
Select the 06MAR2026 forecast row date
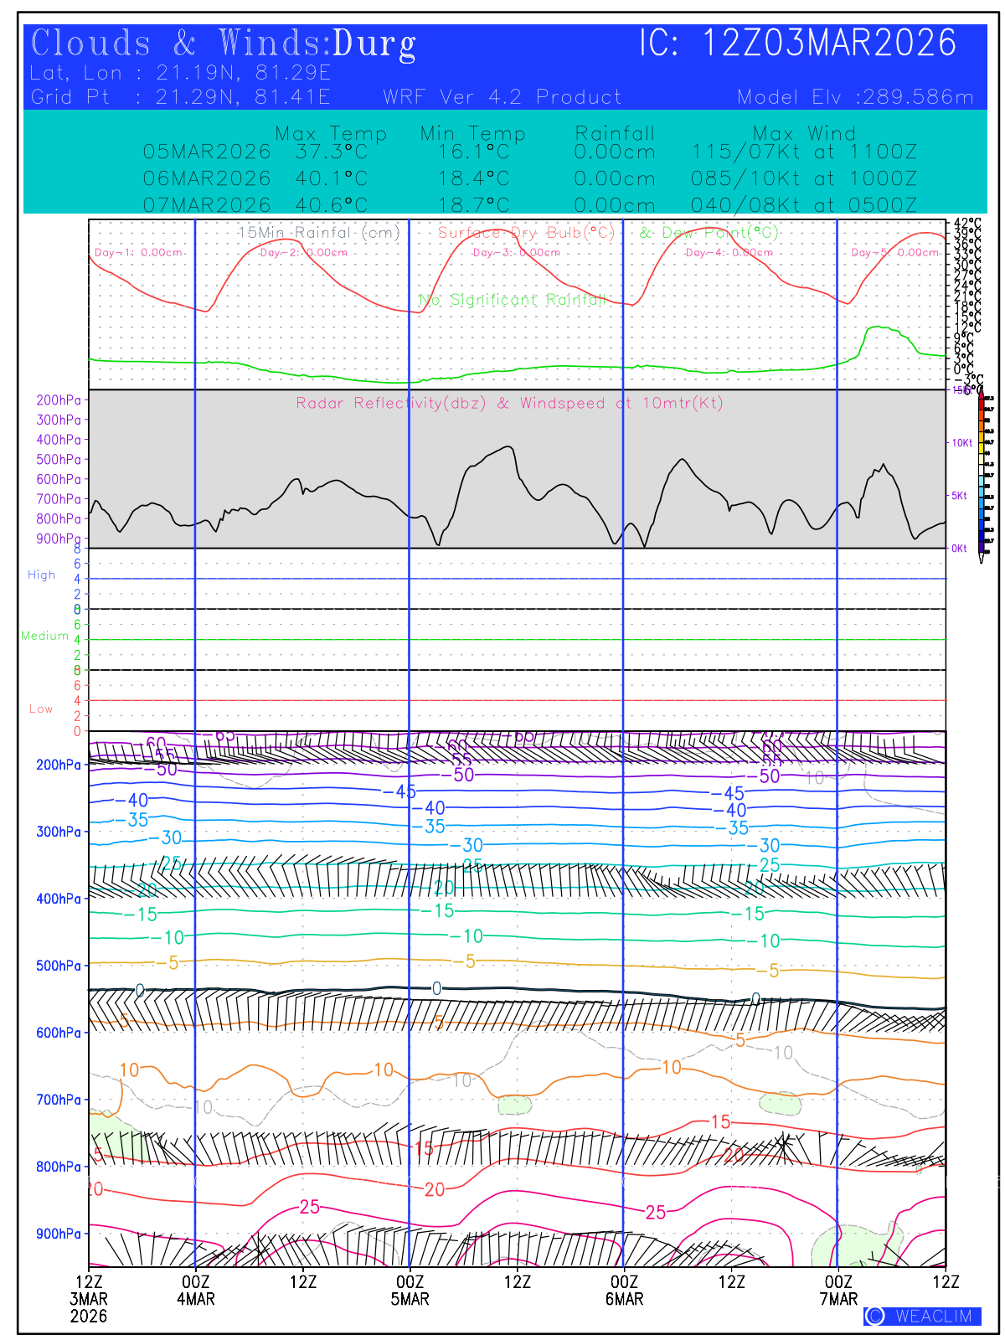207,178
